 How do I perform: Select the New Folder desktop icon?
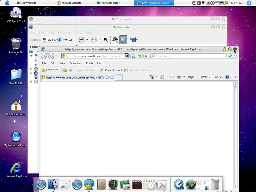16,77
